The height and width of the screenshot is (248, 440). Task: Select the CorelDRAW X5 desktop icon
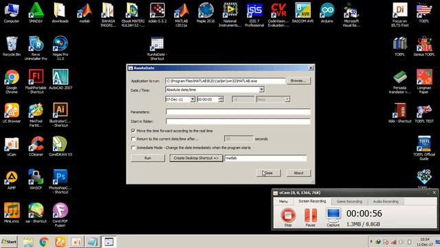tap(60, 146)
